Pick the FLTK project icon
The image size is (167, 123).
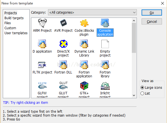point(42,65)
